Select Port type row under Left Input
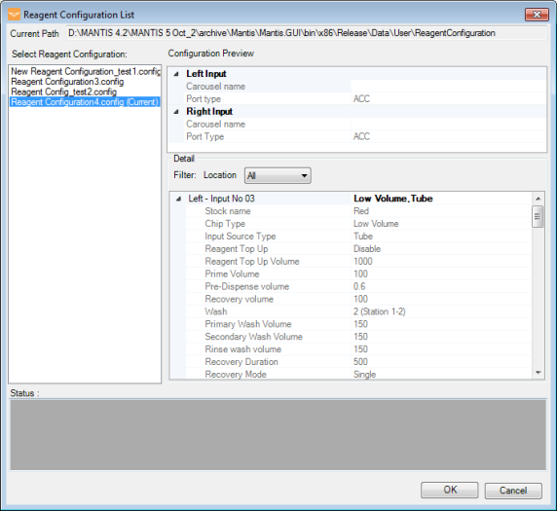 tap(366, 98)
